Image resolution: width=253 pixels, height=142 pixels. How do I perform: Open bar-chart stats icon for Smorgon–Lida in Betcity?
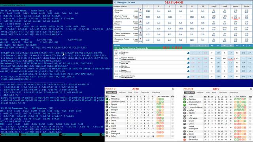(x=188, y=53)
